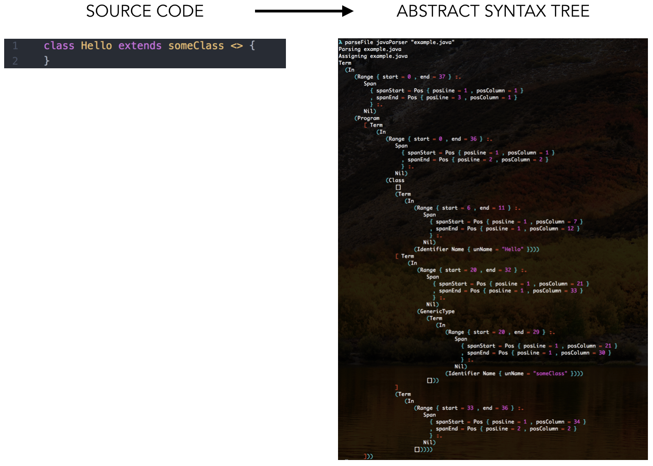Click the spanEnd line with posColumn = 12

[x=505, y=228]
